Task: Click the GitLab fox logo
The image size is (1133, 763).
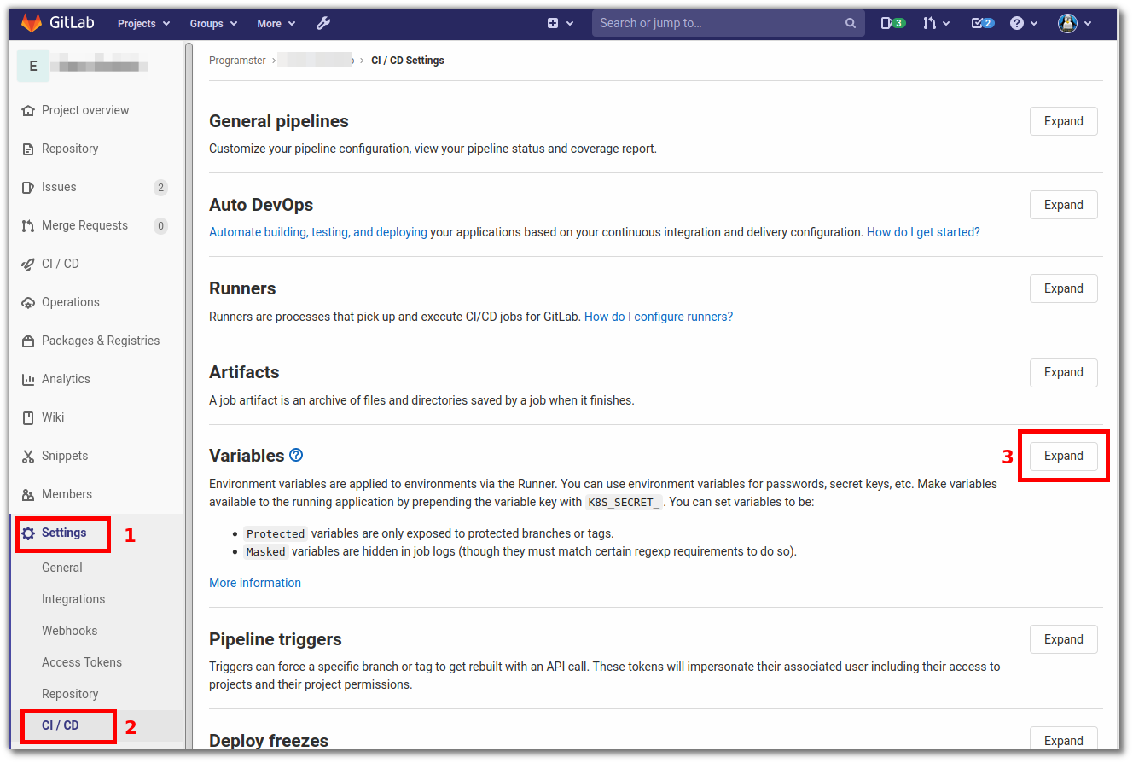Action: 31,22
